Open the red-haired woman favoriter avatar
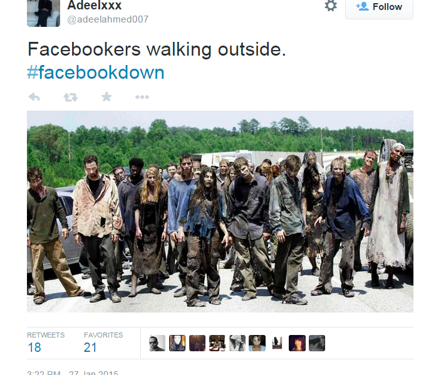The height and width of the screenshot is (375, 441). 297,343
